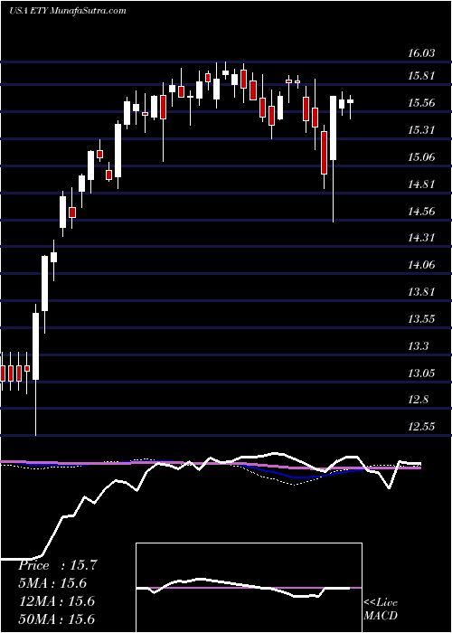Click the 12.8 price axis label
452x633 pixels.
(x=419, y=400)
